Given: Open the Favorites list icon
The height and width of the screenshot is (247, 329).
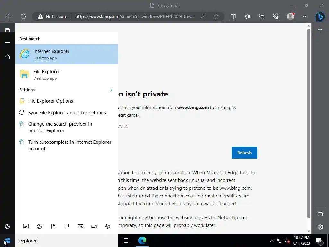Looking at the screenshot, I should point(247,16).
